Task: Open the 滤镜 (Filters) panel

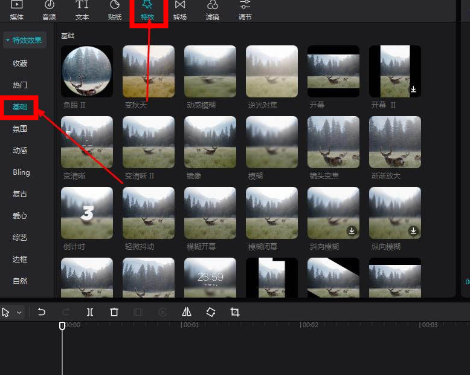Action: pyautogui.click(x=213, y=10)
